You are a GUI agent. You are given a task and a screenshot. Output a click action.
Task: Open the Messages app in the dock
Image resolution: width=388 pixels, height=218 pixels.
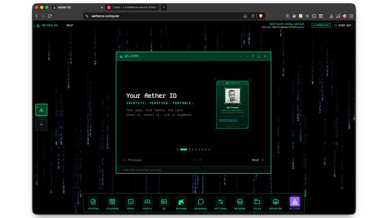tap(201, 202)
